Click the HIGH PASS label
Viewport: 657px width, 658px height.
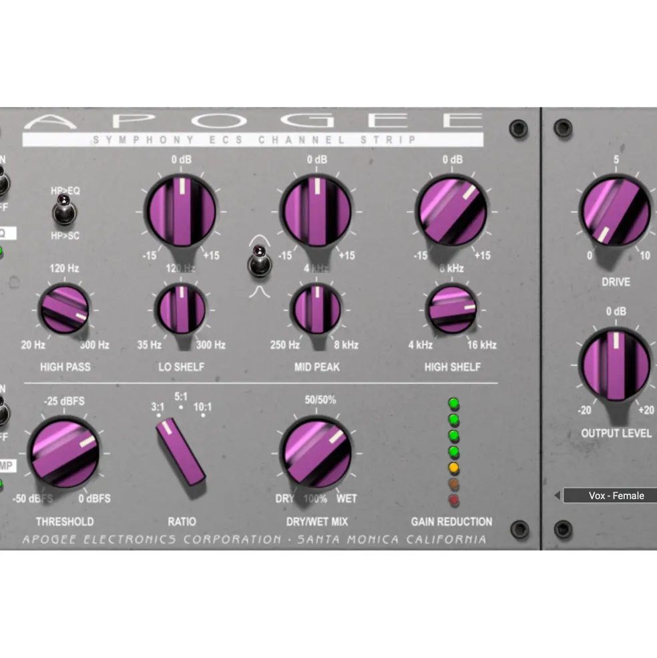pyautogui.click(x=65, y=367)
